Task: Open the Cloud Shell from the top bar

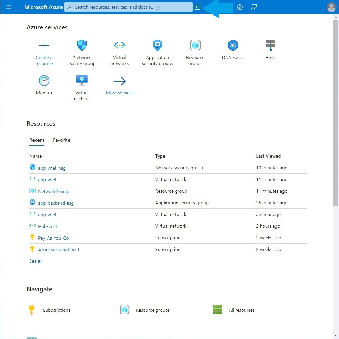Action: (197, 7)
